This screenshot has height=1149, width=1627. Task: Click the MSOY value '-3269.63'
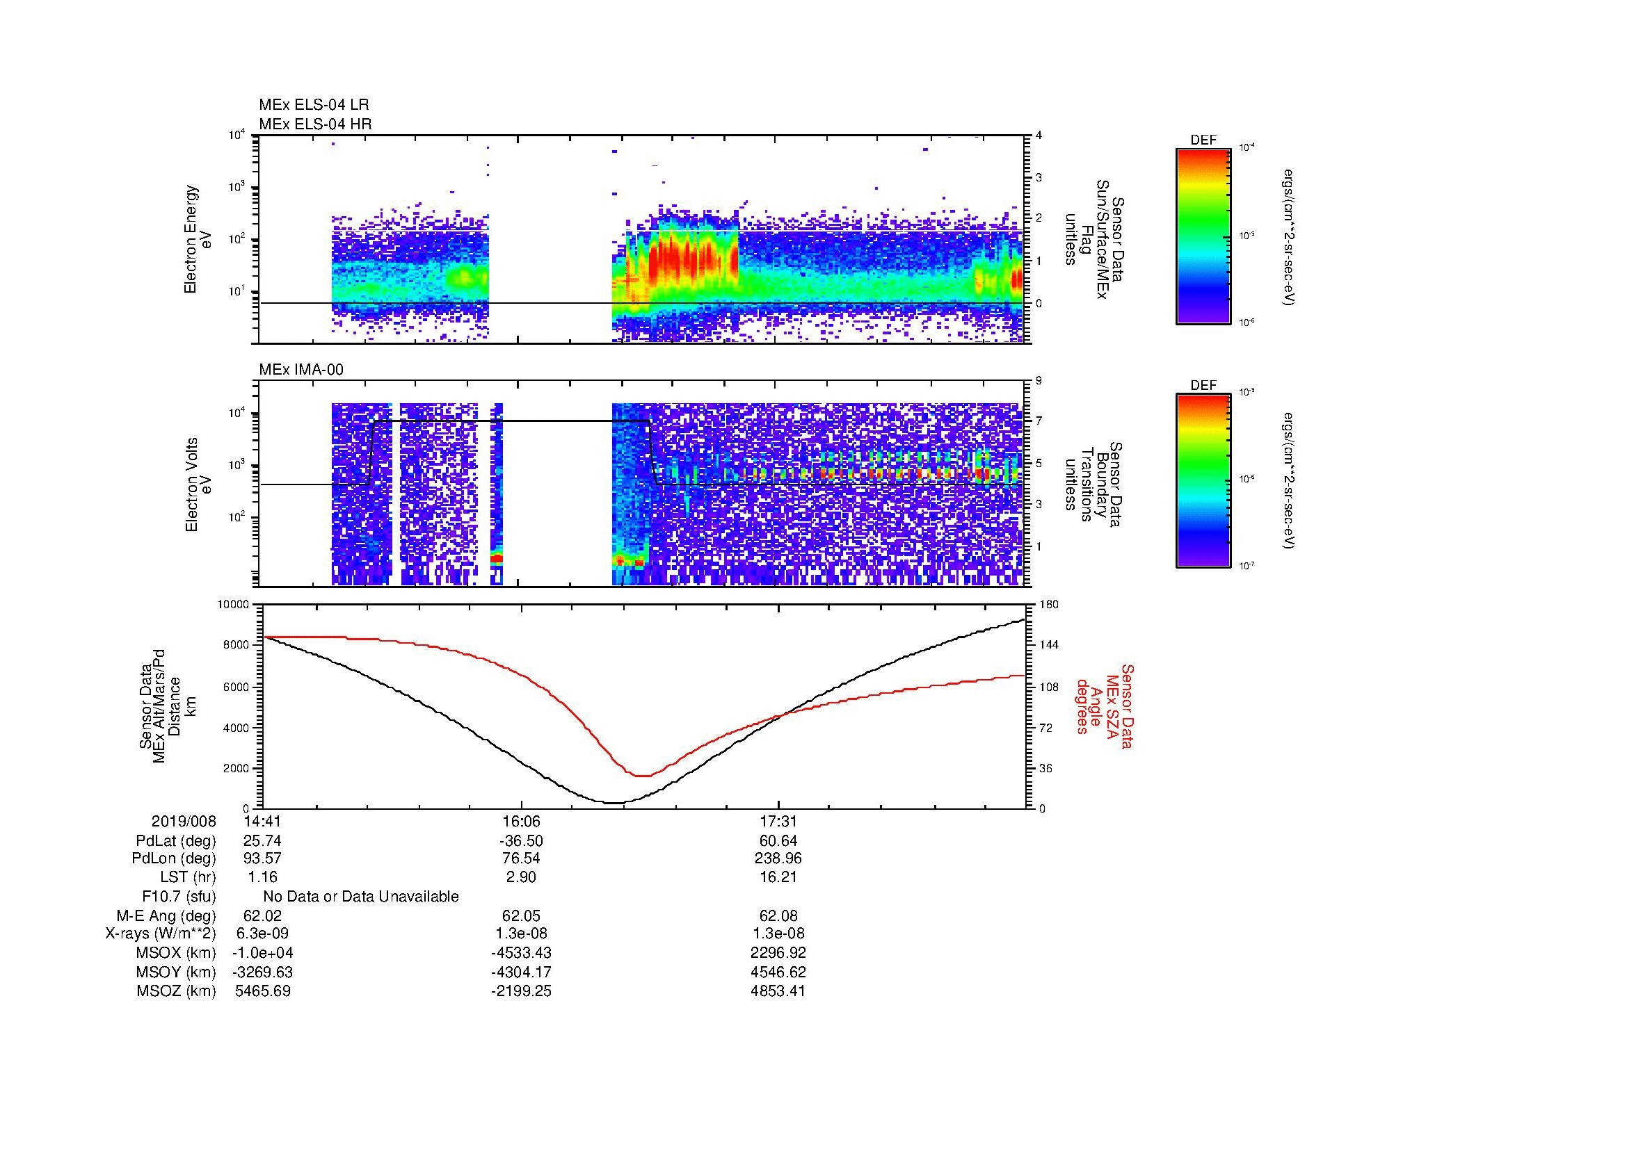tap(262, 972)
